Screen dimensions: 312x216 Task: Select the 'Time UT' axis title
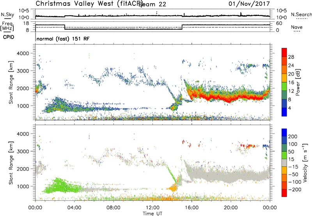152,213
